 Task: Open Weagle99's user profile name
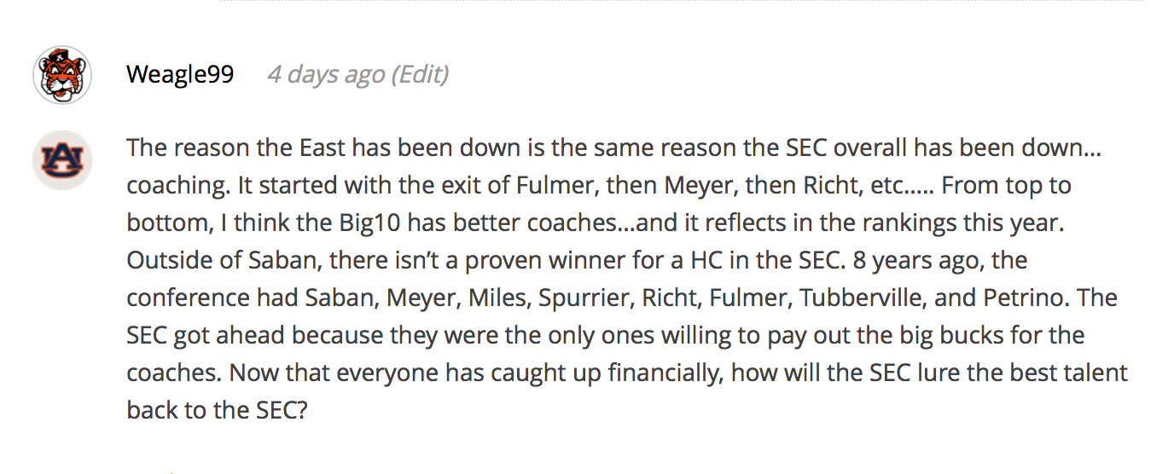click(x=180, y=74)
